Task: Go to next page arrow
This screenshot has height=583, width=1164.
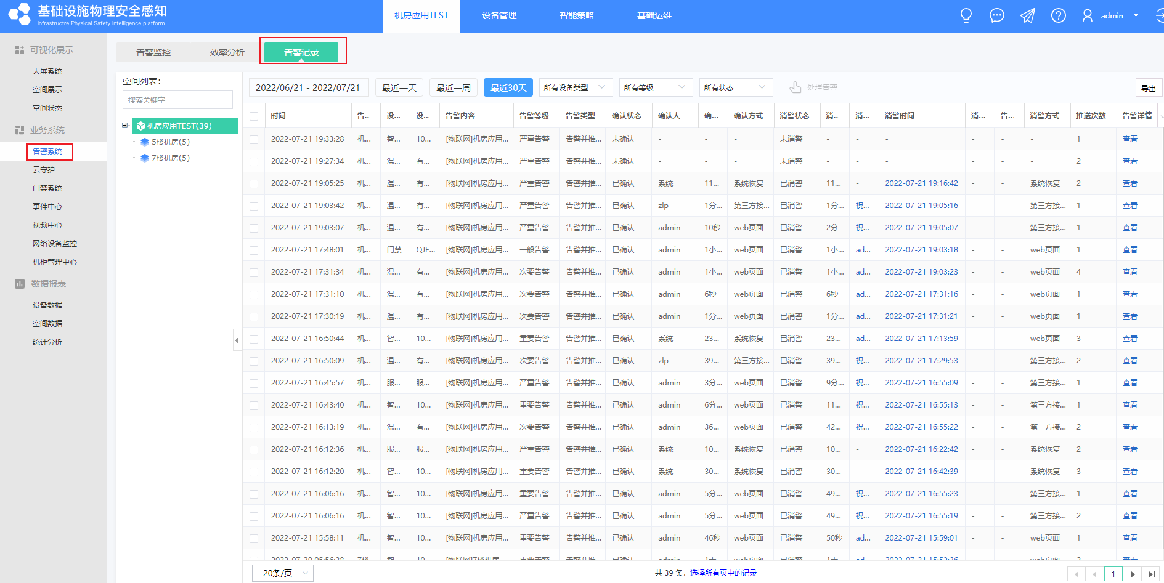Action: [1133, 574]
